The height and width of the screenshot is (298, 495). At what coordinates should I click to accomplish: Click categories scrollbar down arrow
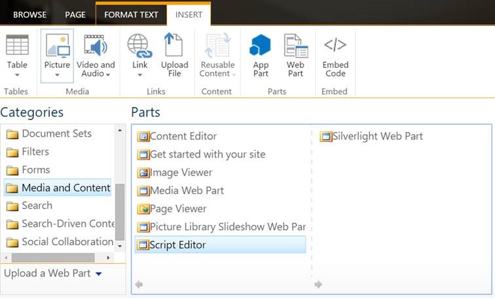(120, 246)
